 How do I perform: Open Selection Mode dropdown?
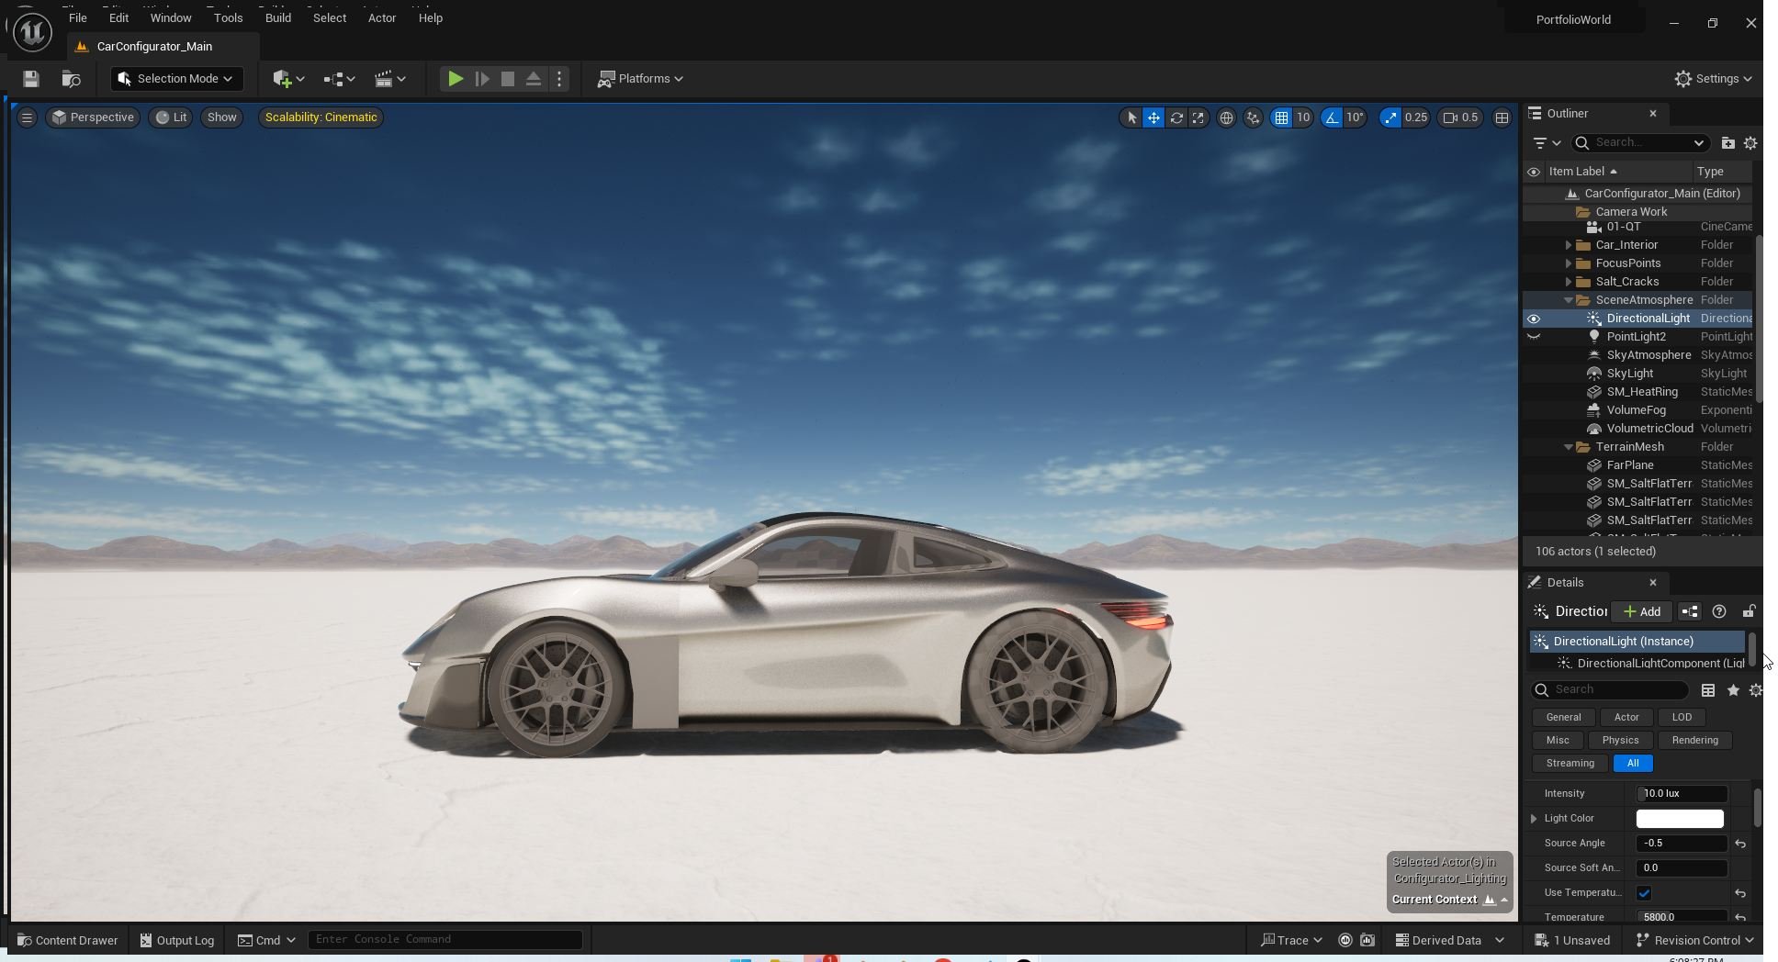point(176,79)
